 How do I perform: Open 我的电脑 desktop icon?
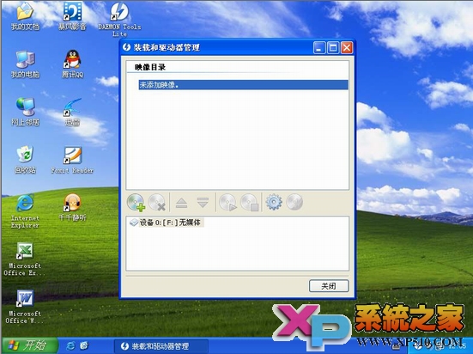click(x=25, y=64)
